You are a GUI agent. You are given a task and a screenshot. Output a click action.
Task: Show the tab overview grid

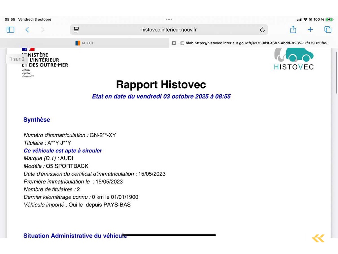[328, 30]
